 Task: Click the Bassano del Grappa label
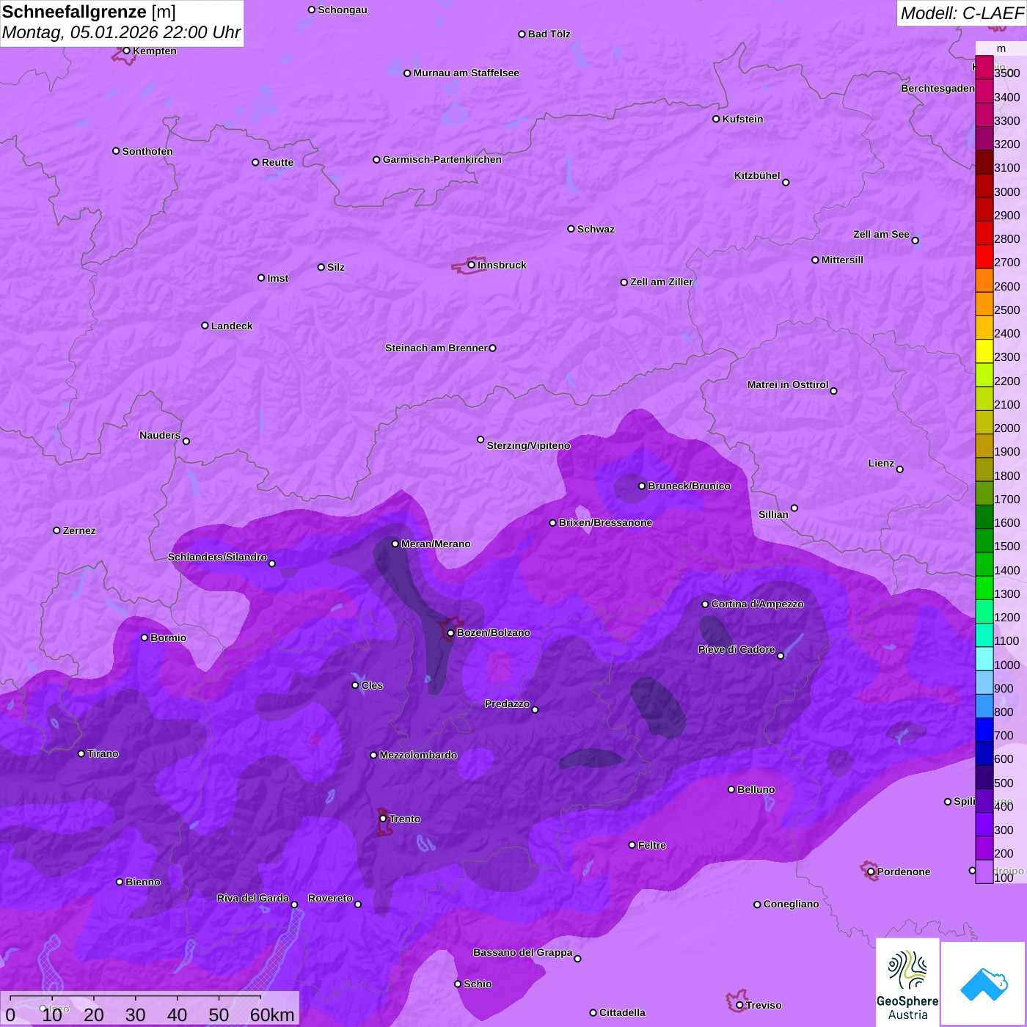coord(522,952)
